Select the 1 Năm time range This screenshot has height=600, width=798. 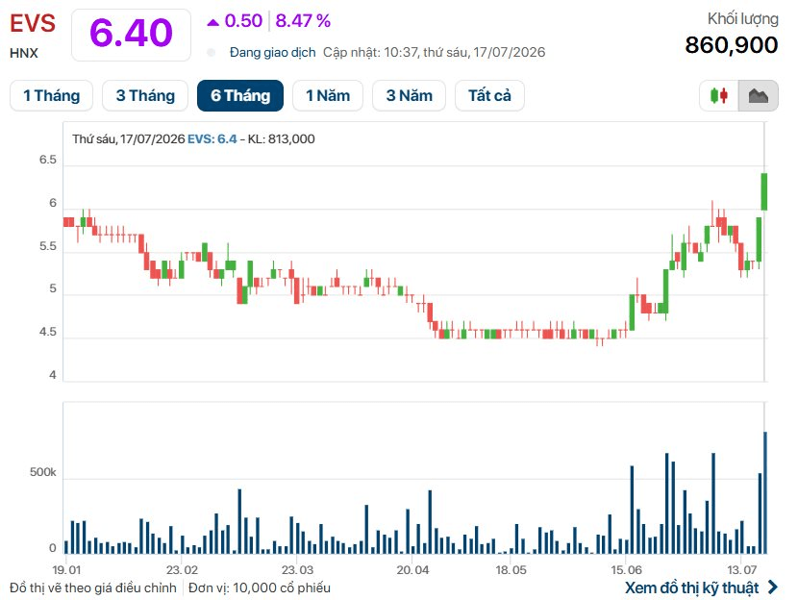pos(328,96)
